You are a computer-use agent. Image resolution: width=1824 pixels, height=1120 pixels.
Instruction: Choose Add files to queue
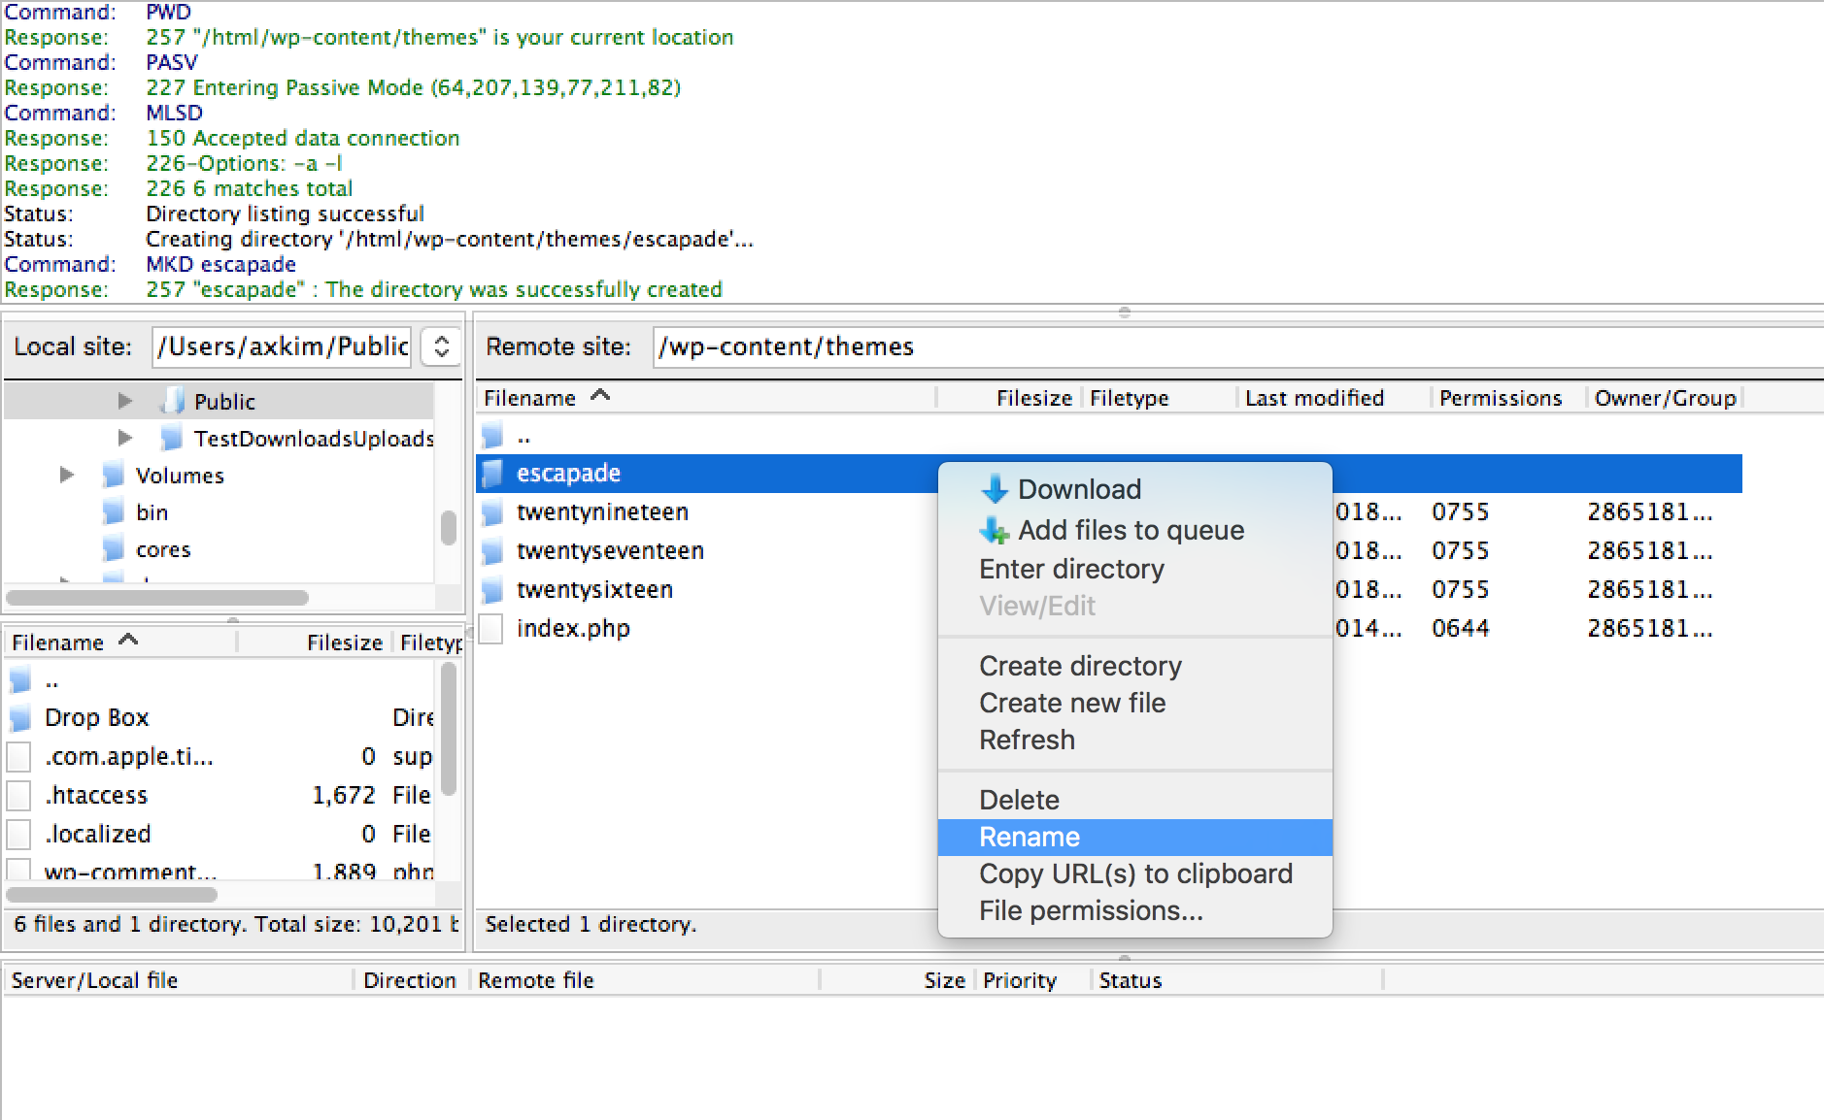(1134, 530)
